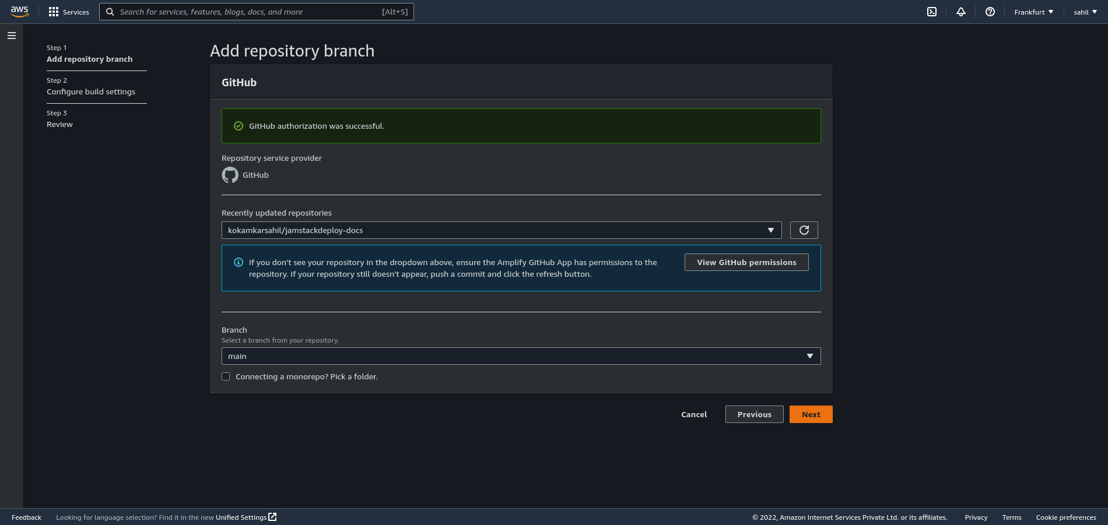Click the AWS logo home icon
This screenshot has width=1108, height=525.
click(20, 12)
